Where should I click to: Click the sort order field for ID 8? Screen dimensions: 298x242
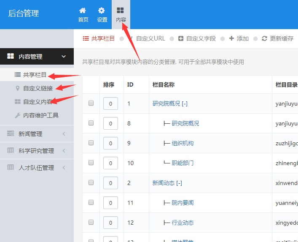coord(110,123)
